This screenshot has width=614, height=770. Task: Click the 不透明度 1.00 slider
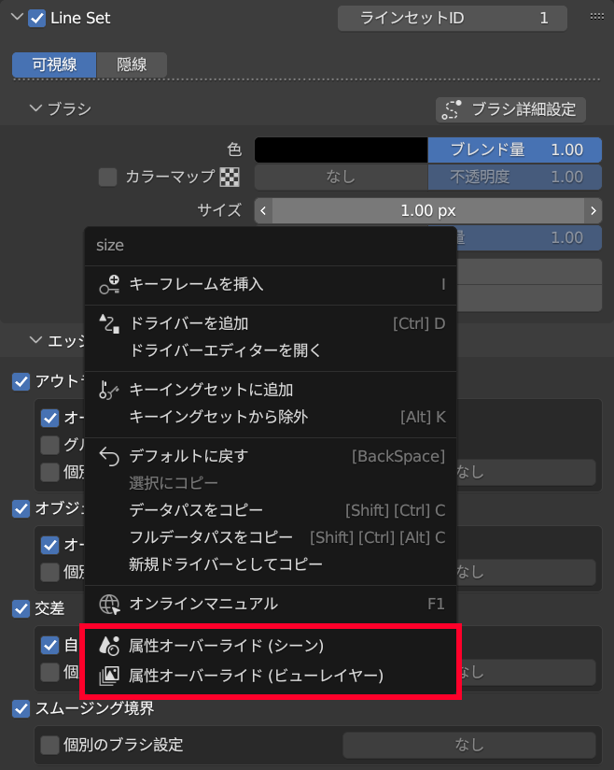coord(514,177)
